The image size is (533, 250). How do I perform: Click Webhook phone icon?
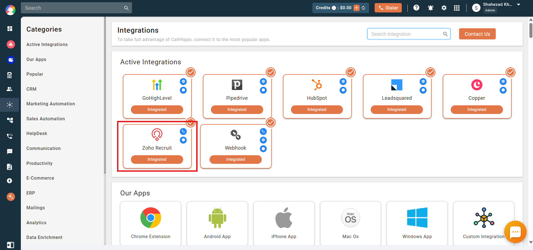tap(263, 131)
